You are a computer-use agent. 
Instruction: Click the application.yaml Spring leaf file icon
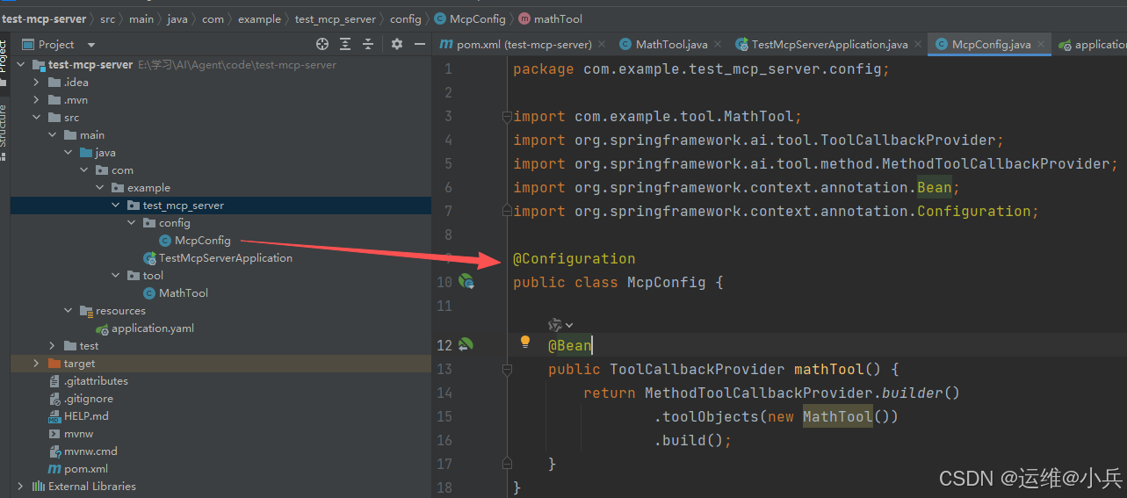point(102,328)
